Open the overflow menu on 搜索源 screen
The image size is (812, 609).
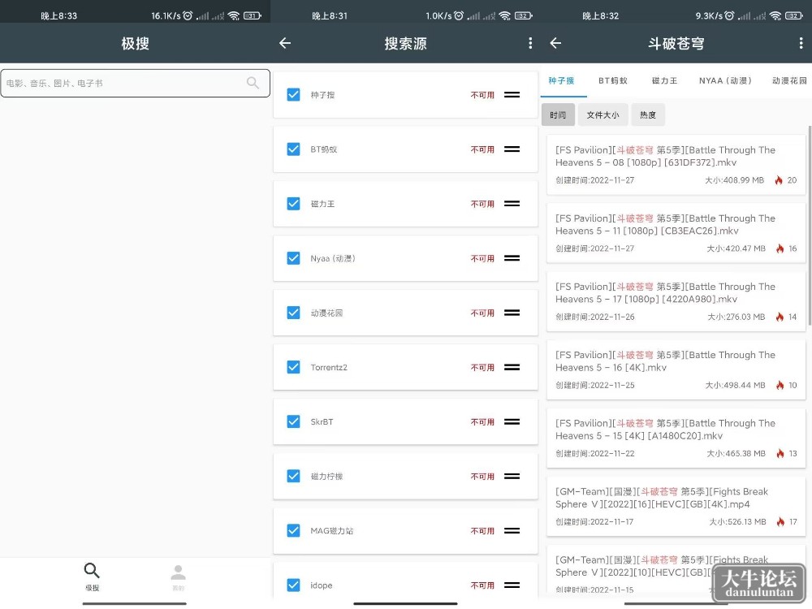click(530, 43)
